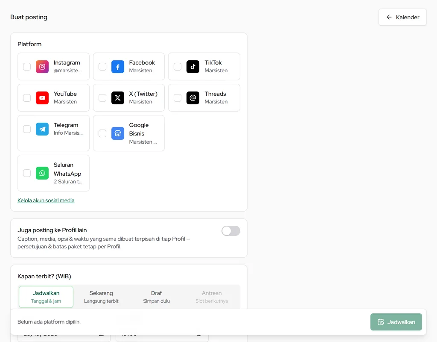Image resolution: width=437 pixels, height=342 pixels.
Task: Click the Kapan terbit? (WIB) heading
Action: [44, 277]
